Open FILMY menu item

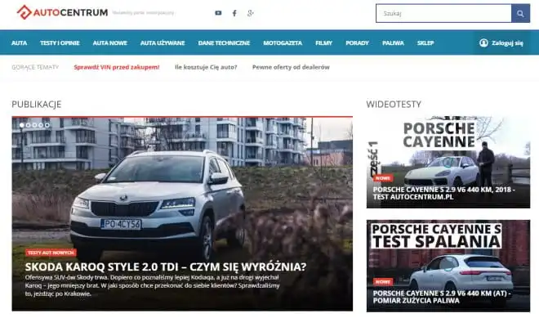click(324, 43)
